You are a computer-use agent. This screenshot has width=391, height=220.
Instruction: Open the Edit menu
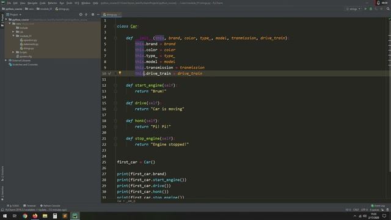click(x=15, y=3)
